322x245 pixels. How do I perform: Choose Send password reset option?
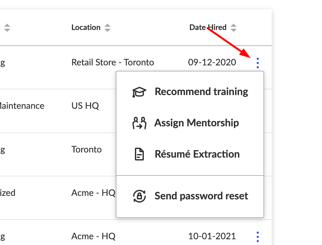point(201,196)
